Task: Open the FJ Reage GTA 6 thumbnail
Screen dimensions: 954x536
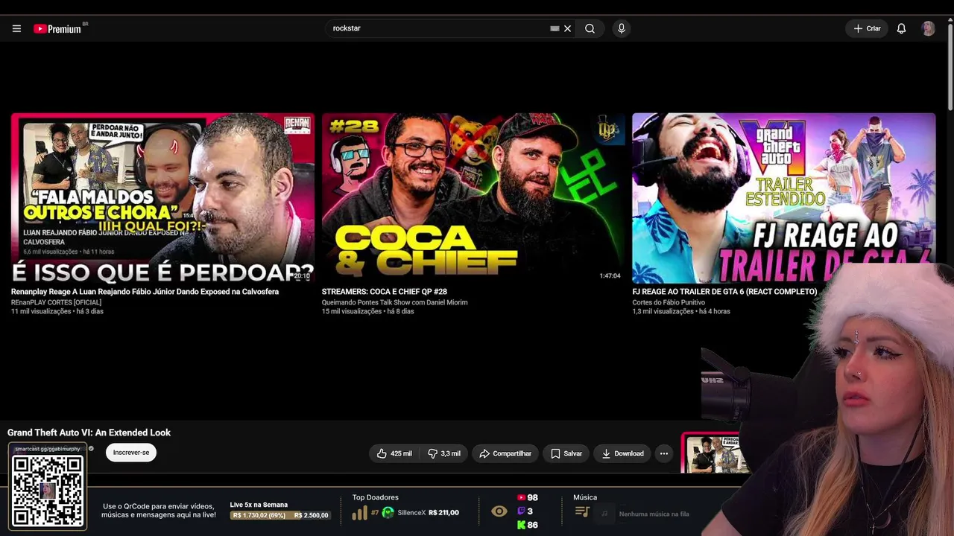Action: [x=783, y=198]
